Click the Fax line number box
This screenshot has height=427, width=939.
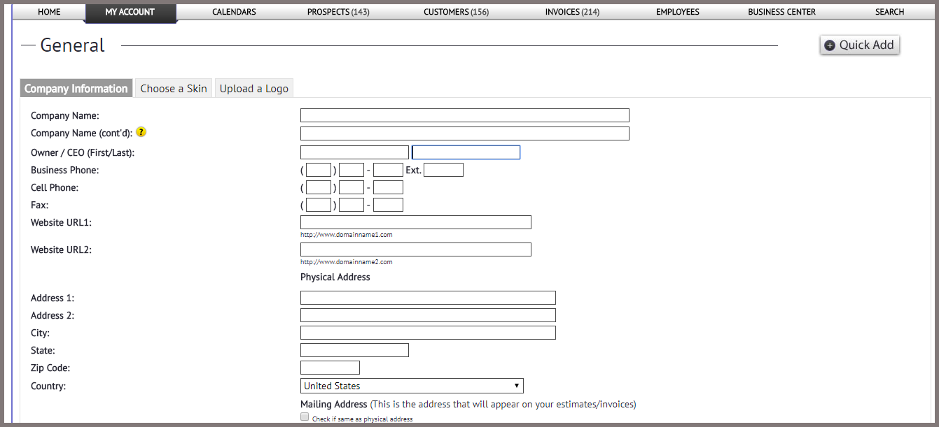click(388, 205)
